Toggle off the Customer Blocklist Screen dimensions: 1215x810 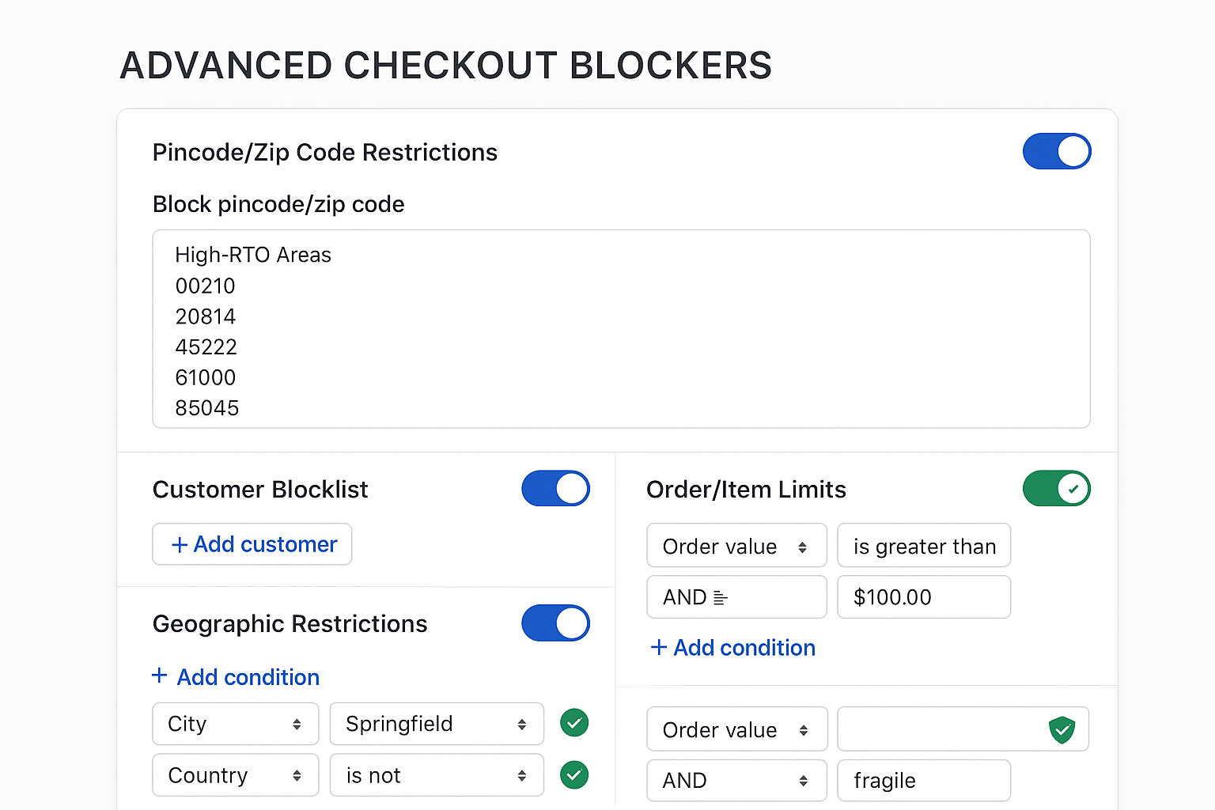click(x=556, y=489)
